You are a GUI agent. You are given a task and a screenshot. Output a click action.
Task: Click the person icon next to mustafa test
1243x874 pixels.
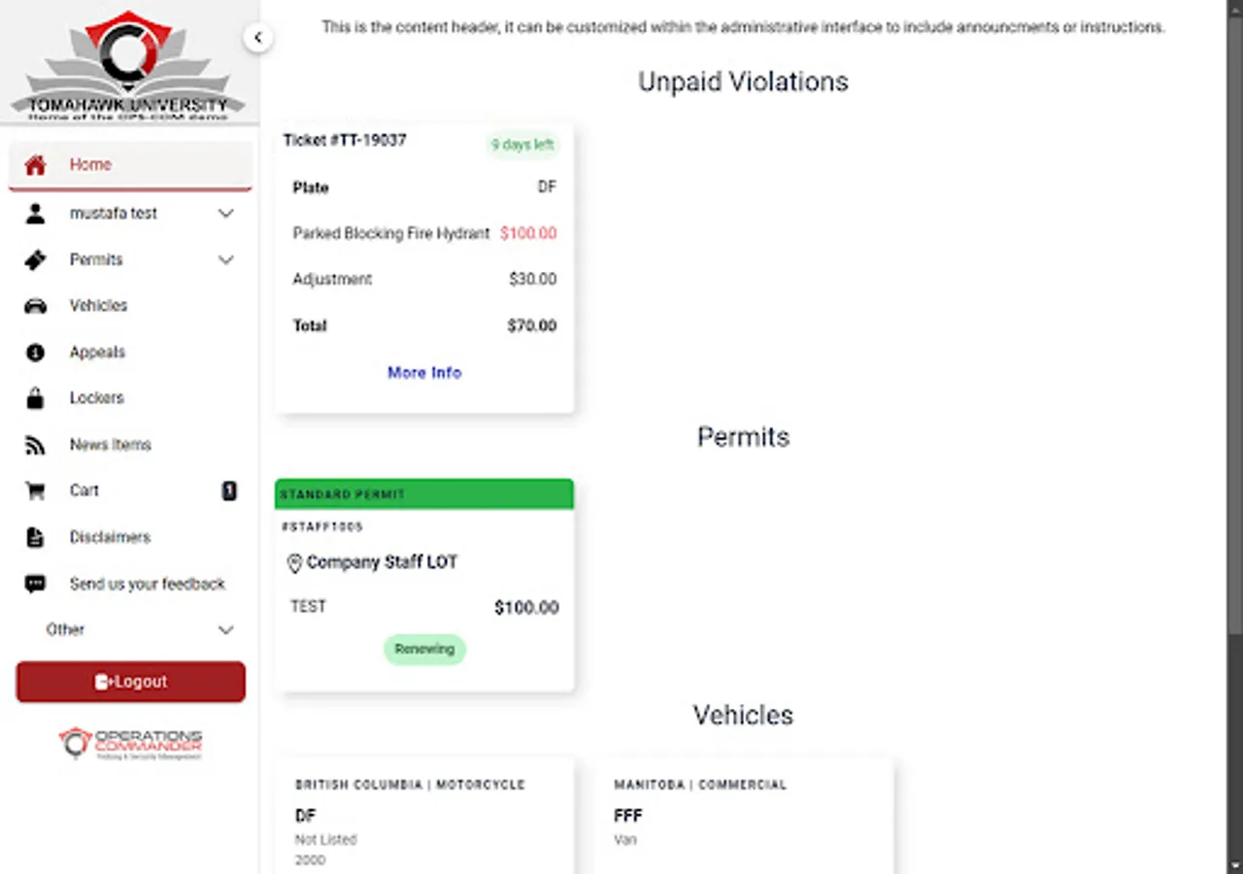[x=35, y=213]
